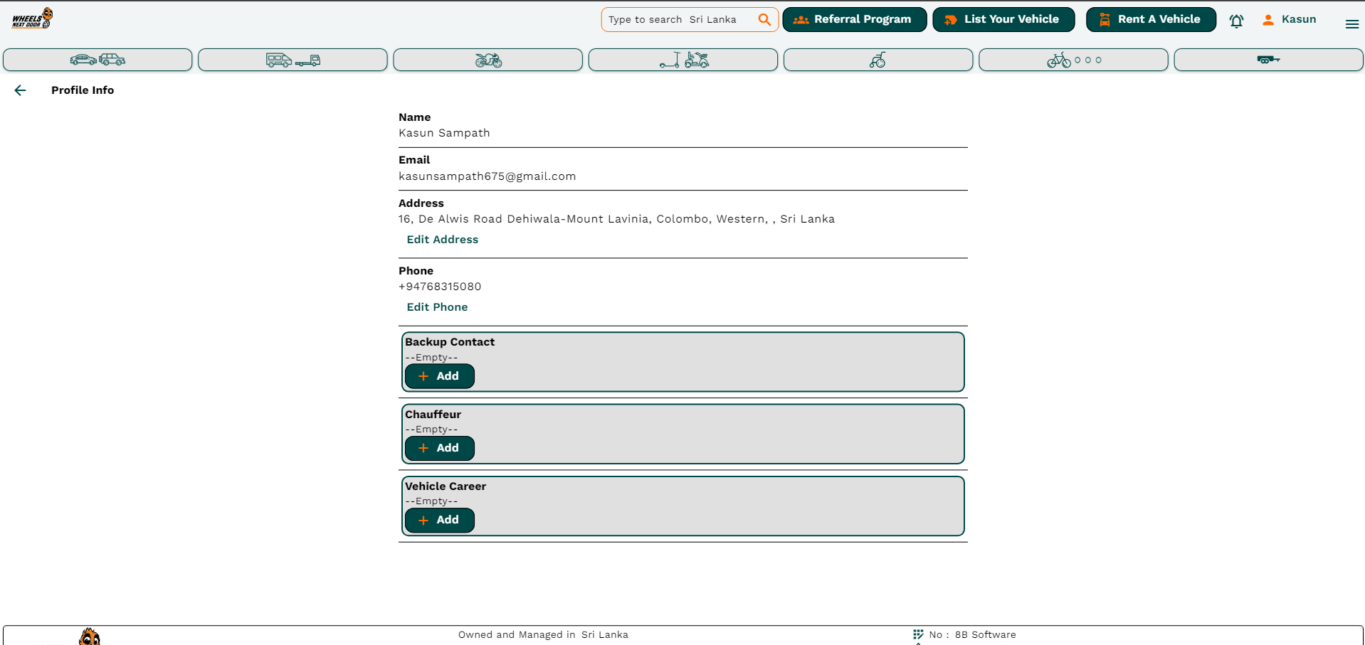Screen dimensions: 1365x645
Task: Click the back arrow on Profile Info
Action: tap(19, 90)
